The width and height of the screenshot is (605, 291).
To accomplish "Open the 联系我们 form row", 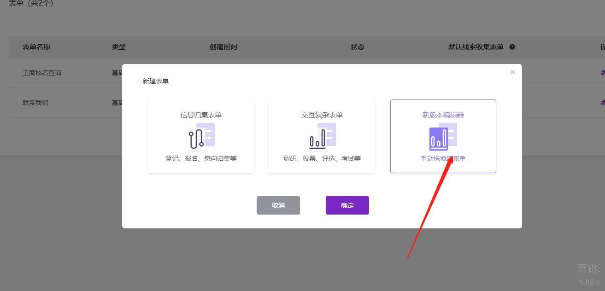I will tap(35, 103).
